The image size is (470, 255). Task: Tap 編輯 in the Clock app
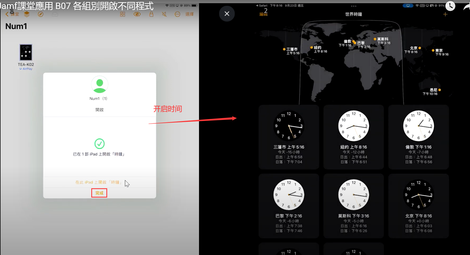pyautogui.click(x=263, y=14)
